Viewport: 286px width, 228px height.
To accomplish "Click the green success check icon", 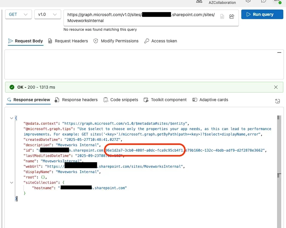I will [x=12, y=87].
